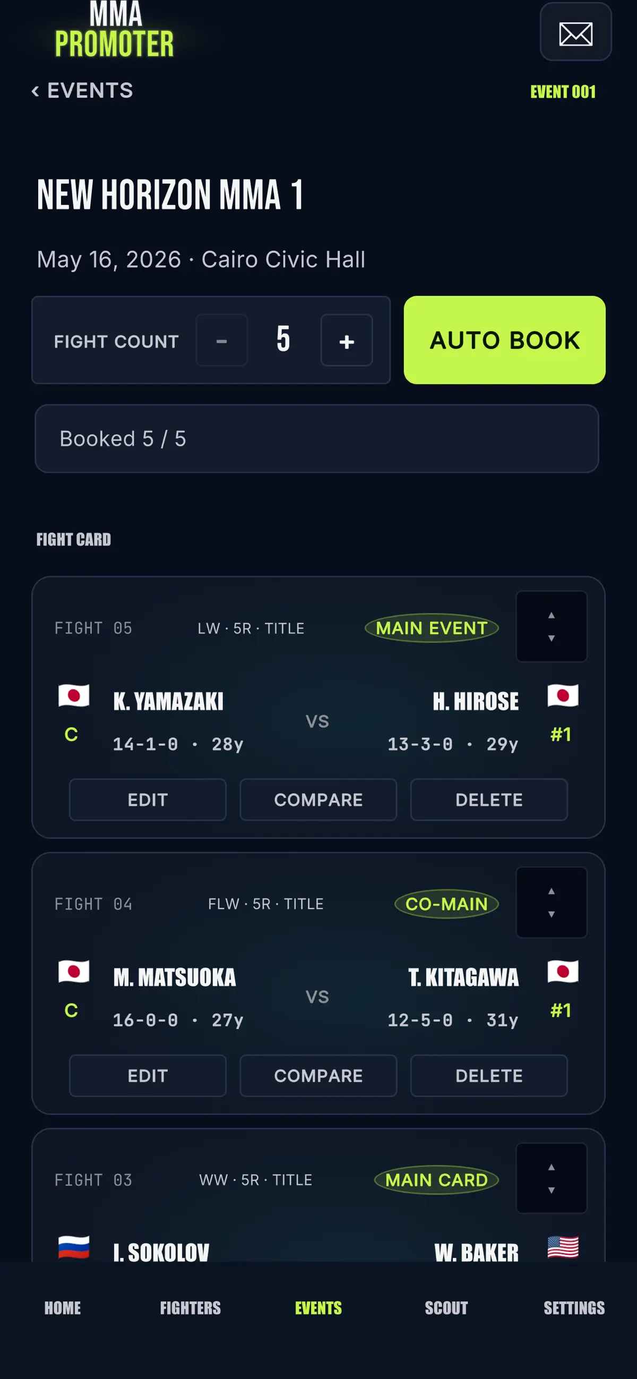The image size is (637, 1379).
Task: Open the Settings tab
Action: click(x=574, y=1308)
